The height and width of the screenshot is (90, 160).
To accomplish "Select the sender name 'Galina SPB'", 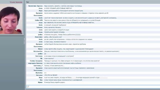I will [39, 20].
